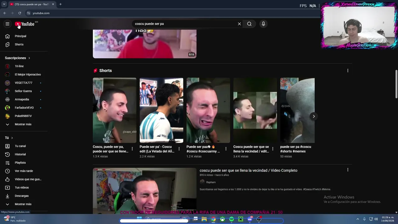Open options for 'llena la vecindad / edit' short
This screenshot has width=398, height=224.
[x=273, y=149]
